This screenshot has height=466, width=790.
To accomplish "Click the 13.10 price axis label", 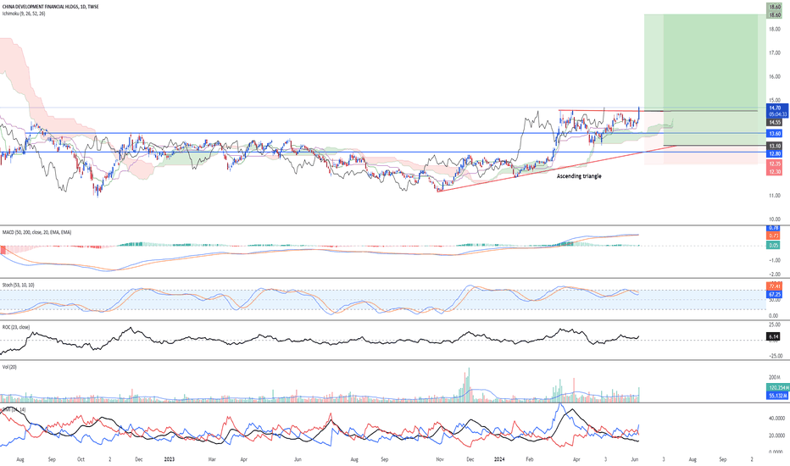I will click(x=776, y=146).
